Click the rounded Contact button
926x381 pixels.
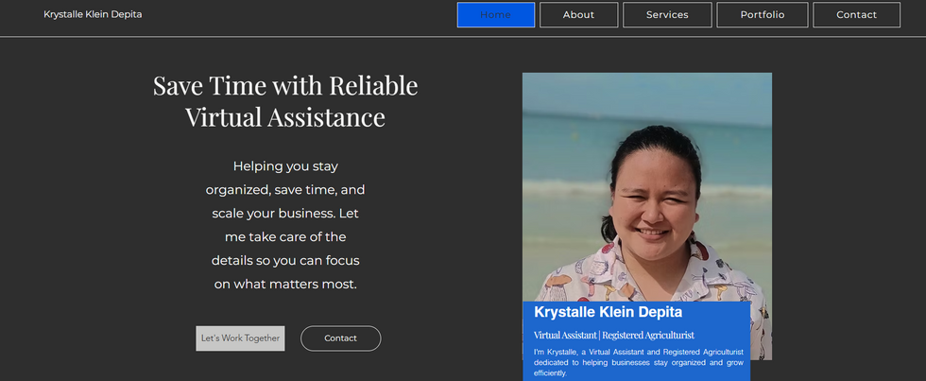point(341,338)
